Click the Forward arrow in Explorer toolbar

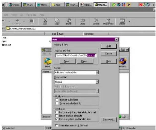(17, 22)
